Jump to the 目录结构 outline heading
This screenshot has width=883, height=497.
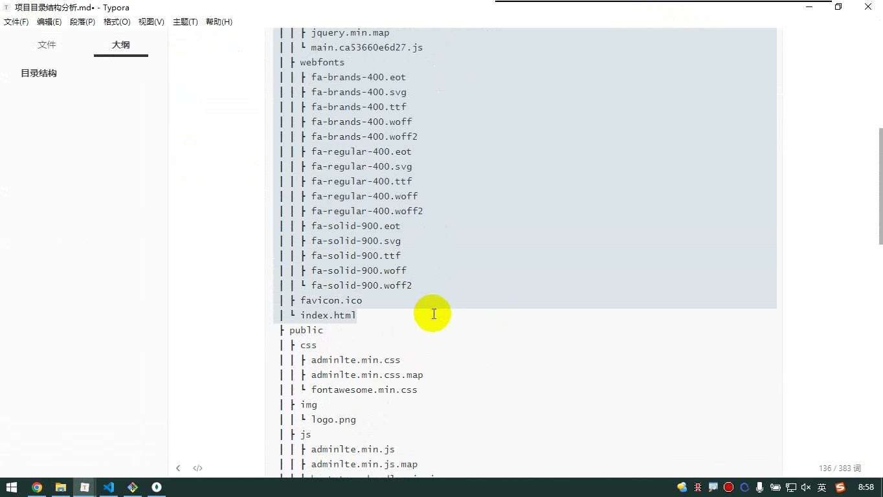(x=39, y=73)
